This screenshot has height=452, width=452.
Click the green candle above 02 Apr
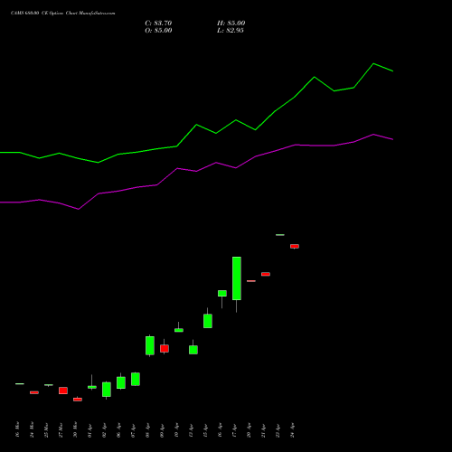[107, 390]
